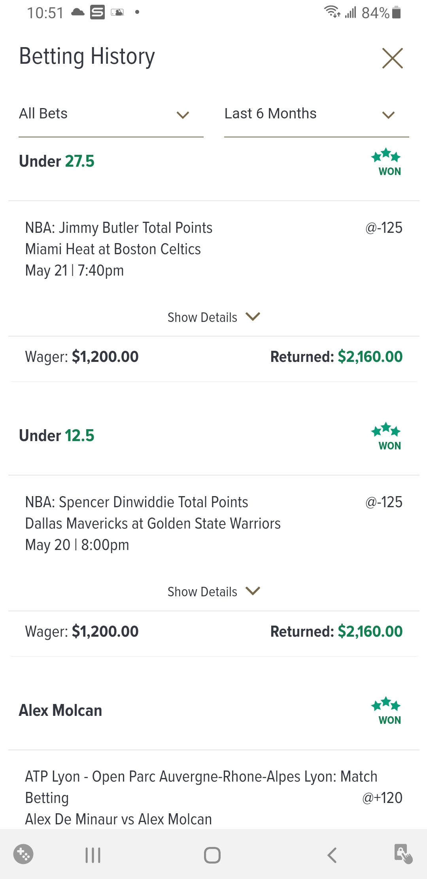Viewport: 427px width, 879px height.
Task: Tap WON stars badge on Alex Molcan
Action: click(386, 711)
